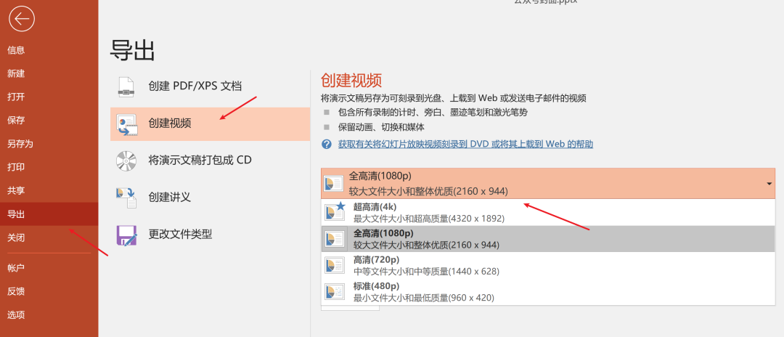Select the 创建讲义 option
Viewport: 784px width, 337px height.
[210, 198]
